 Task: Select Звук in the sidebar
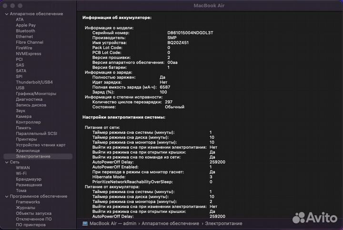point(20,111)
